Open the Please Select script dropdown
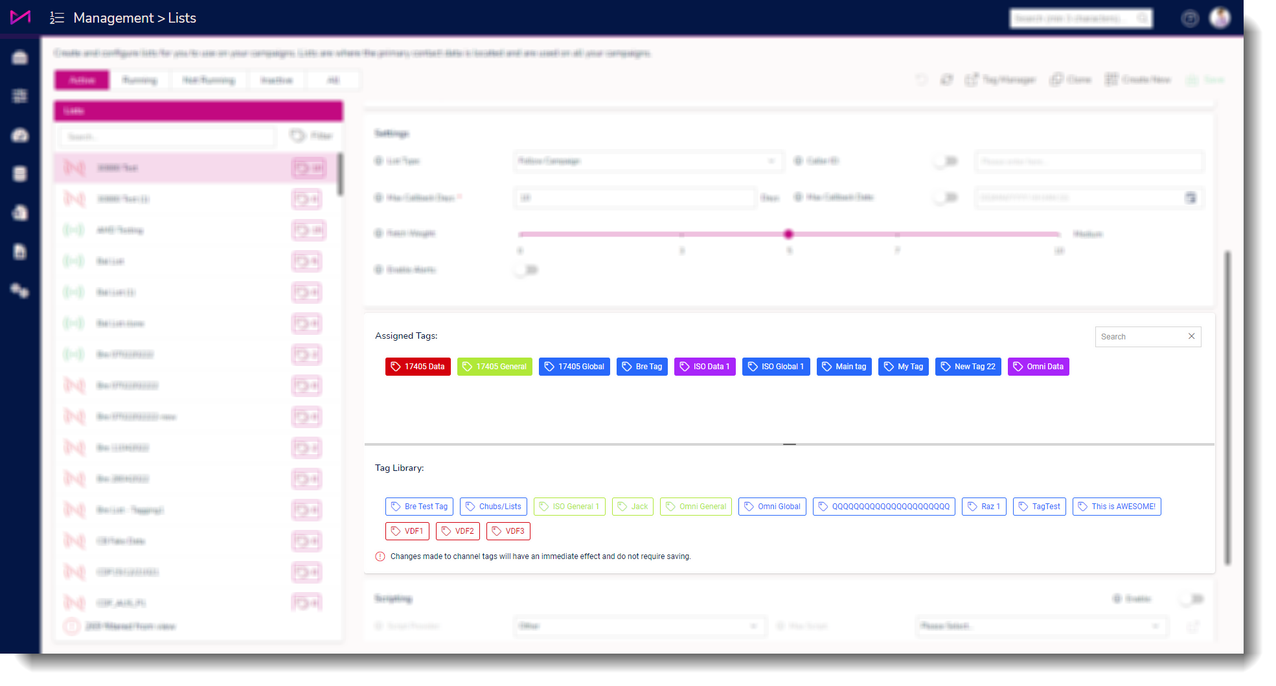Screen dimensions: 1276x686 pos(1042,626)
